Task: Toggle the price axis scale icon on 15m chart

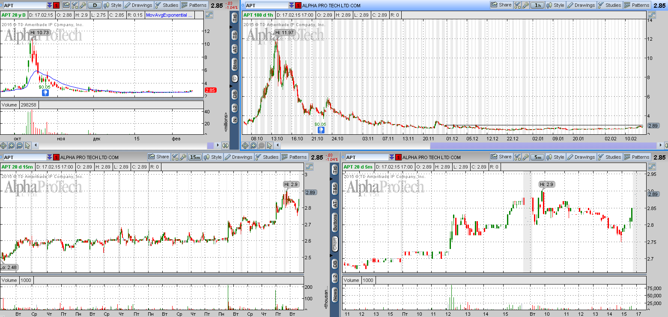Action: point(310,166)
